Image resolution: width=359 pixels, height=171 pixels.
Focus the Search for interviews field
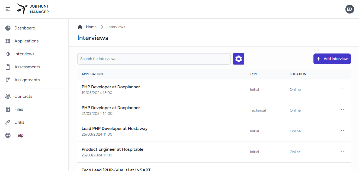coord(154,59)
